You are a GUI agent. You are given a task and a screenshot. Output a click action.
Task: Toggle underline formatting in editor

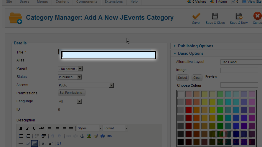click(x=34, y=128)
